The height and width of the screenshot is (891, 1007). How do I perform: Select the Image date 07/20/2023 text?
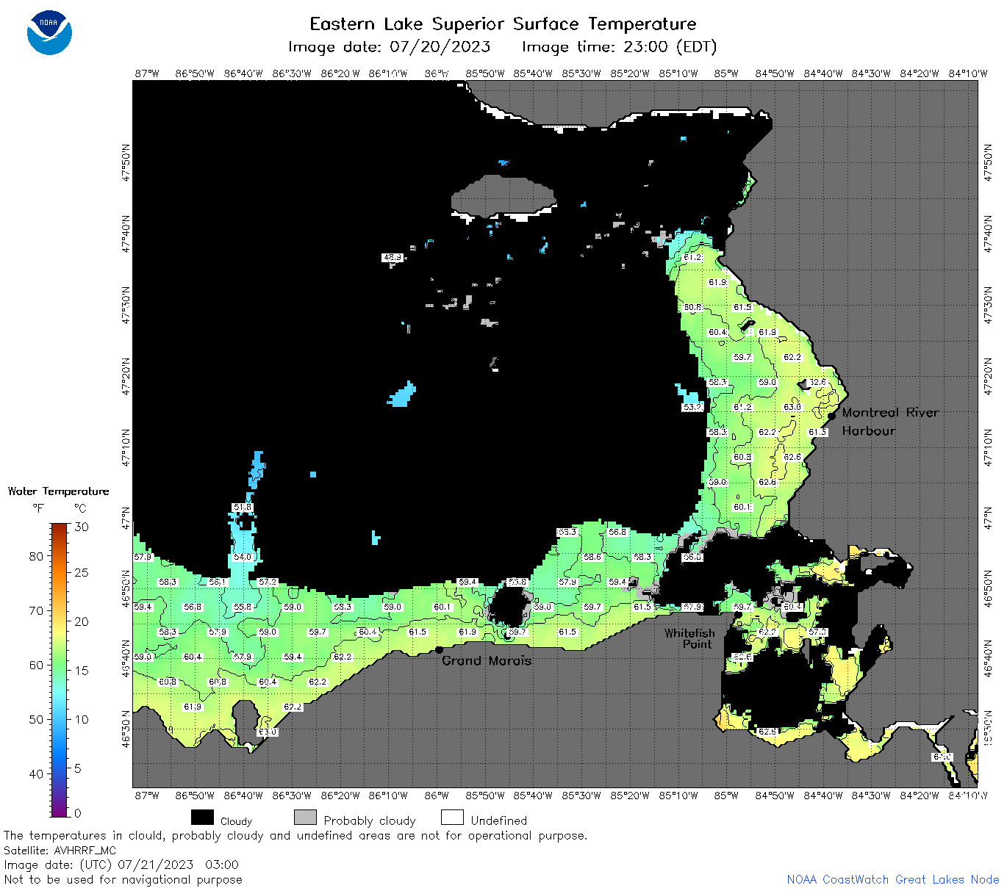(x=389, y=47)
